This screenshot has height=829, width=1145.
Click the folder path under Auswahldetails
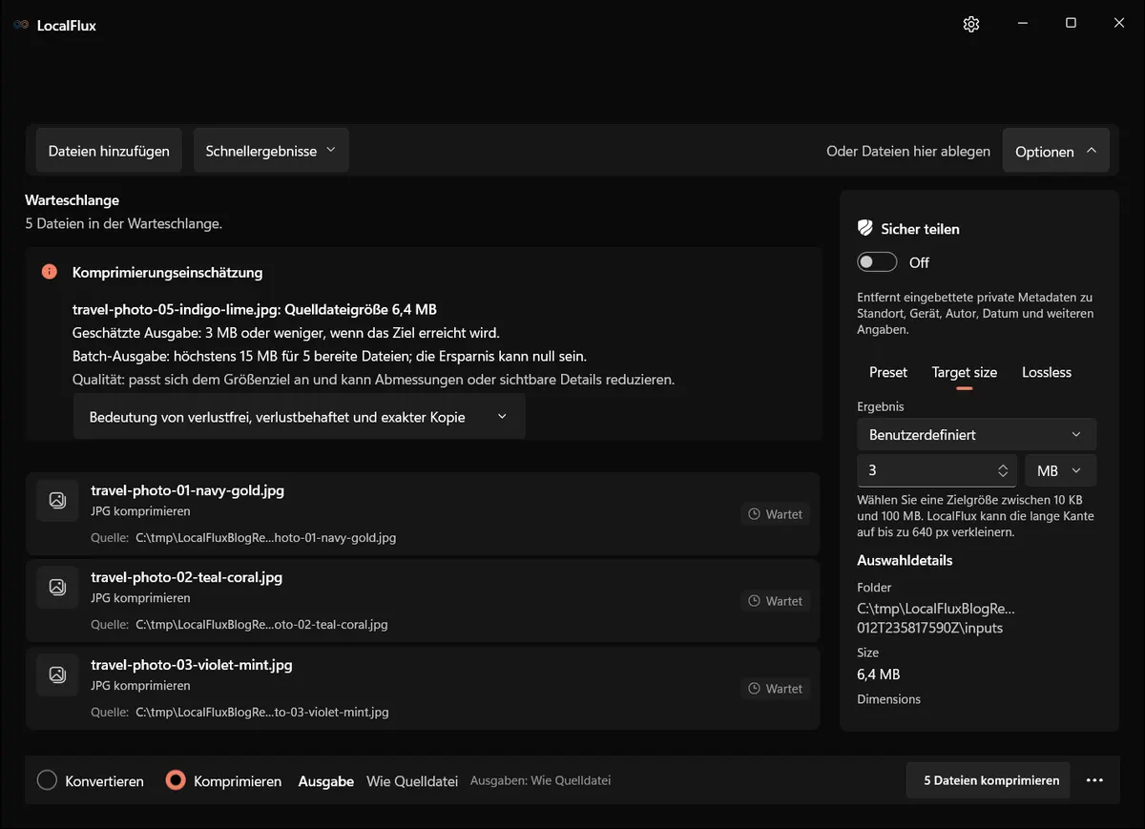[x=936, y=618]
